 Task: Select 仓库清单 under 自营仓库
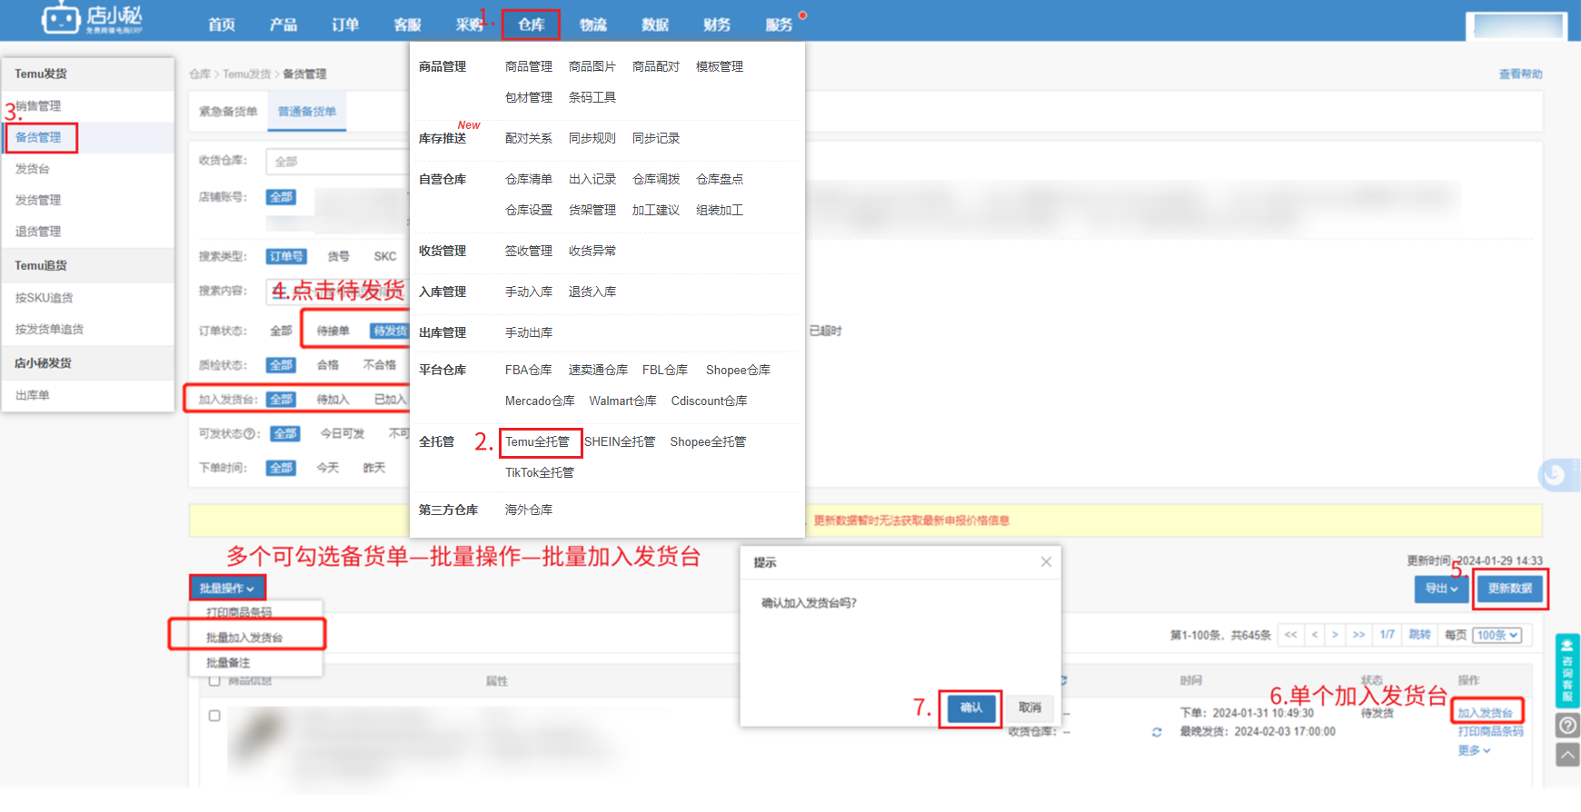(529, 179)
